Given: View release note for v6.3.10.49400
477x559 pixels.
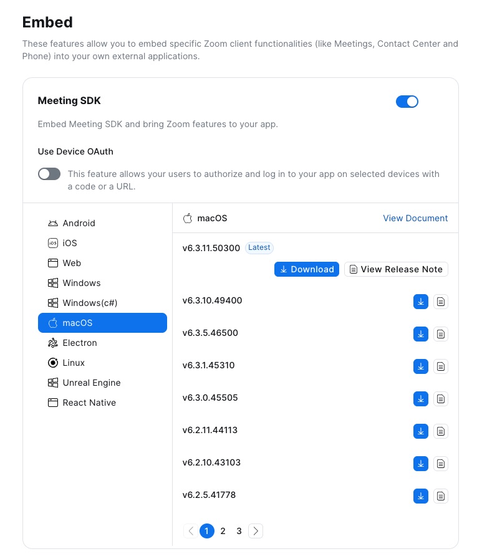Looking at the screenshot, I should point(441,302).
